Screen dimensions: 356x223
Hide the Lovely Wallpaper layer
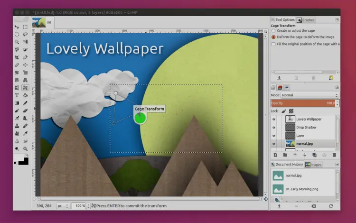coord(274,120)
